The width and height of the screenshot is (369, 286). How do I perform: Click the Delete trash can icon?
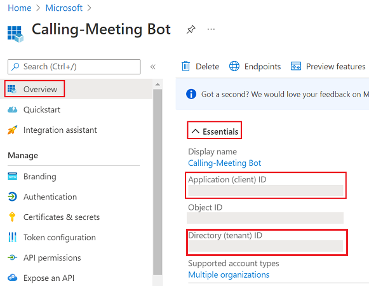pyautogui.click(x=185, y=66)
